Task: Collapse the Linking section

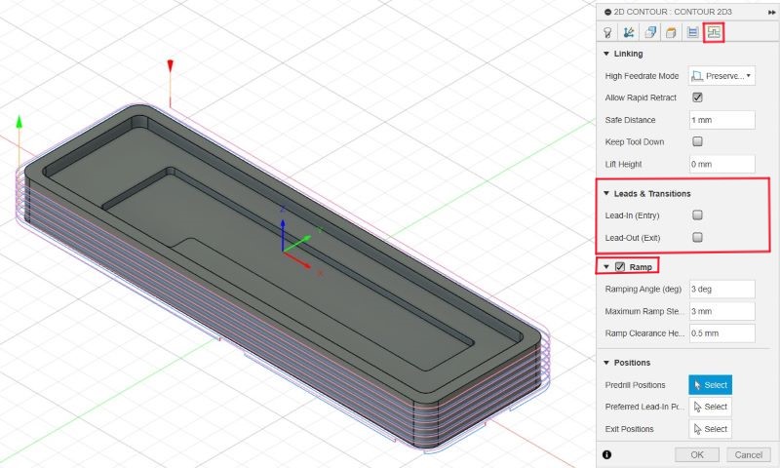Action: 605,54
